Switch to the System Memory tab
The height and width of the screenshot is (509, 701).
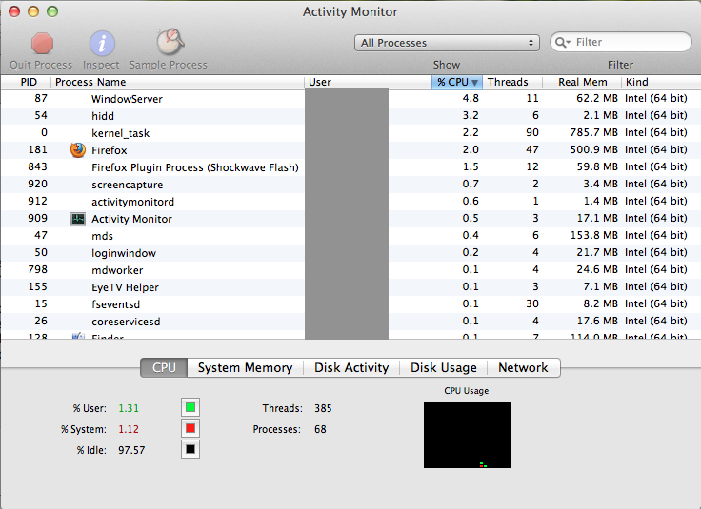tap(245, 367)
